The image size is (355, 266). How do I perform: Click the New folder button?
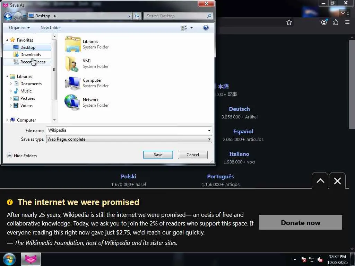(x=51, y=28)
